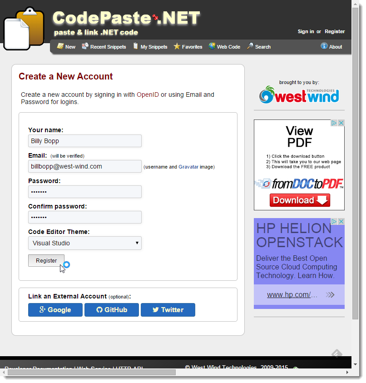
Task: Close the View PDF ad with X
Action: click(341, 123)
